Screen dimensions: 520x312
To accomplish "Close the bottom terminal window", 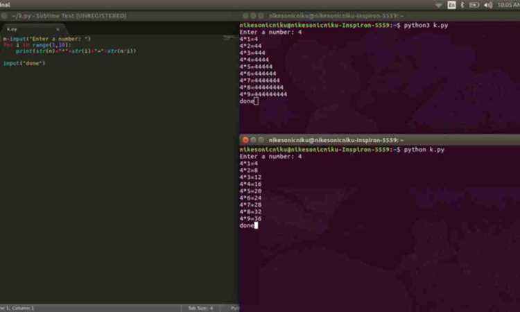I will pos(245,140).
